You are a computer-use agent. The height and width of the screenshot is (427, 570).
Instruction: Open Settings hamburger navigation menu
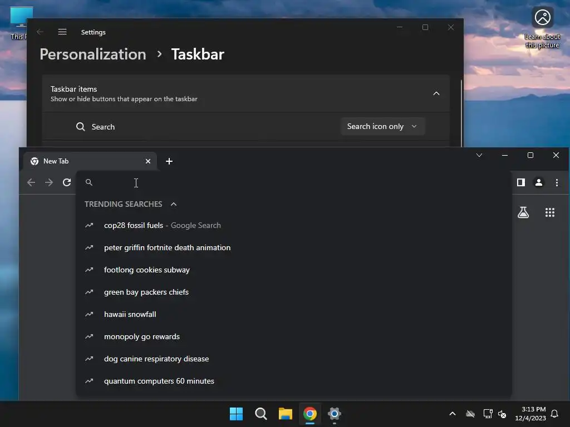tap(62, 32)
